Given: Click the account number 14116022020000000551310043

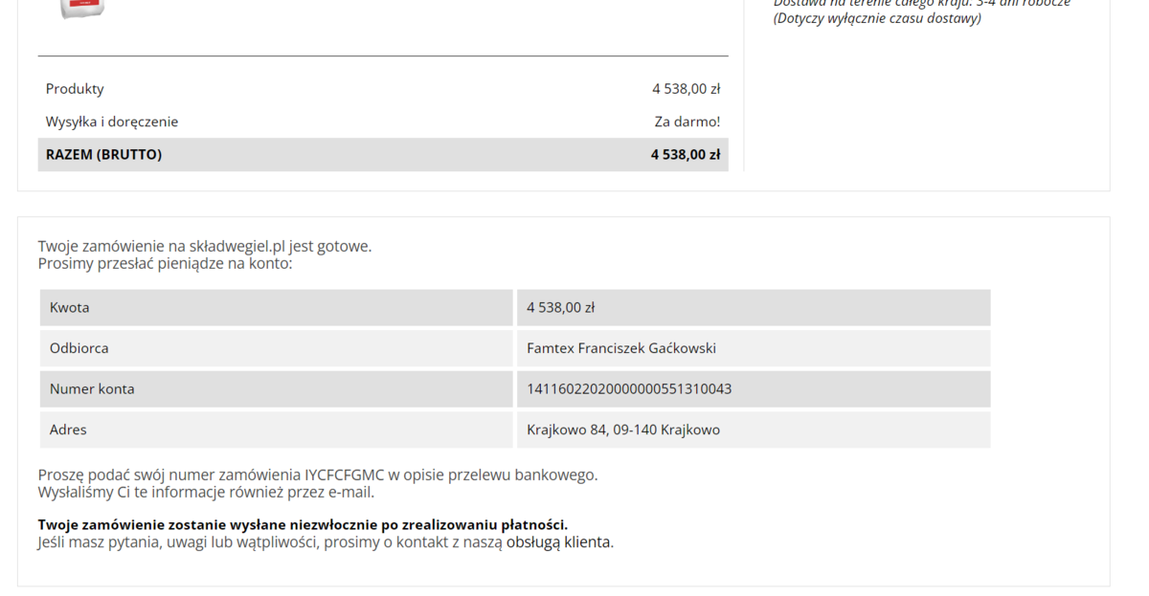Looking at the screenshot, I should (629, 389).
